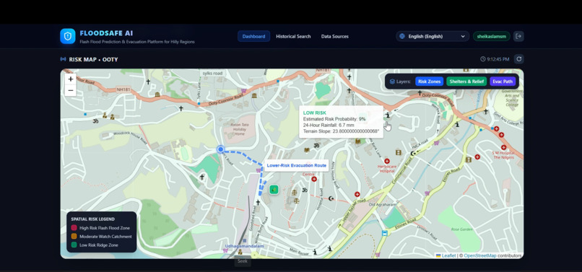582x272 pixels.
Task: Click the blue evacuation start point marker
Action: click(220, 149)
